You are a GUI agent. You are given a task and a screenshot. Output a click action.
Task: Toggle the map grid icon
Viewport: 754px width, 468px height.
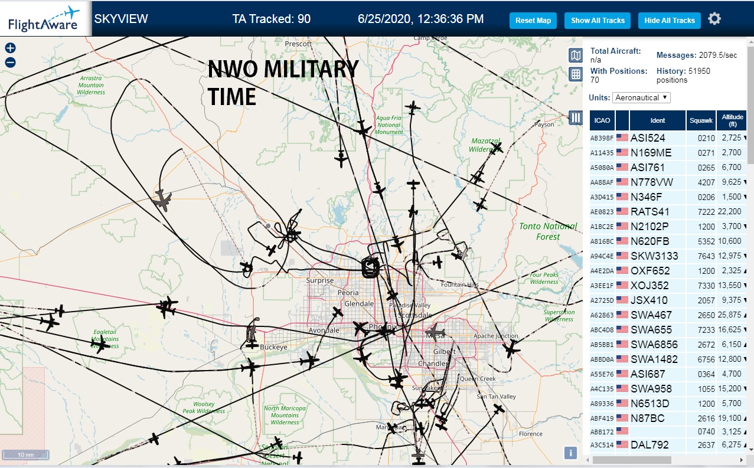[576, 74]
